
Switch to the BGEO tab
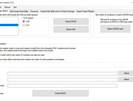tap(4, 11)
